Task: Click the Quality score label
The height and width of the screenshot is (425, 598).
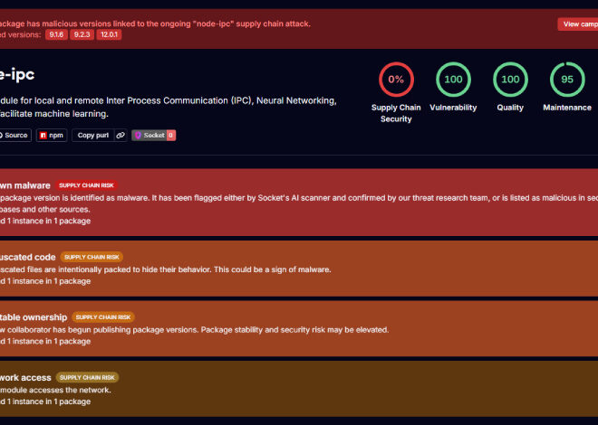Action: coord(510,108)
